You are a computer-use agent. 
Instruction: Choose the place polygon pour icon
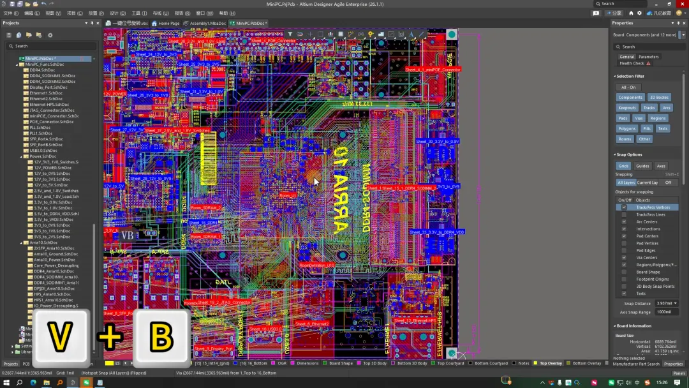(x=381, y=34)
